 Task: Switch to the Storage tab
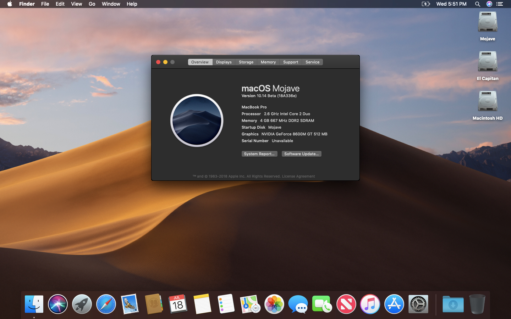[246, 62]
